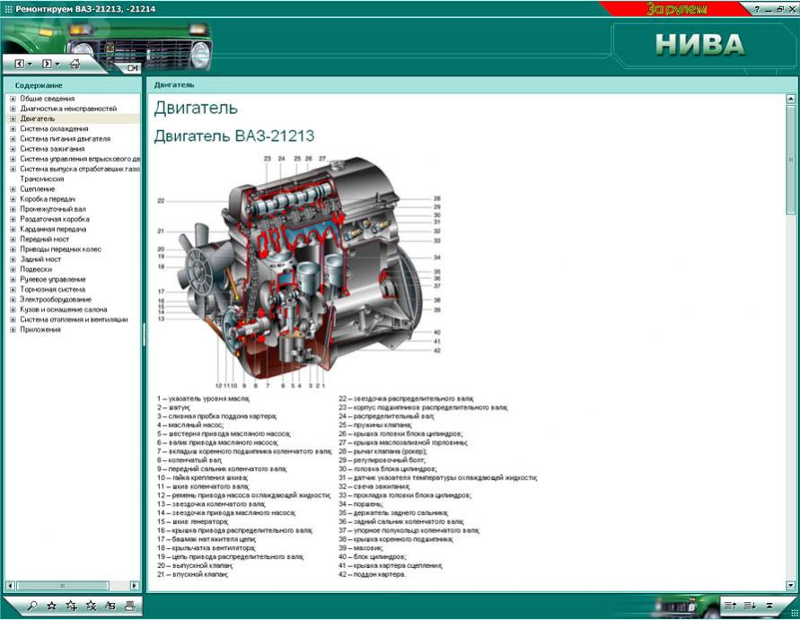Open the Приводы передних колес topic
Screen dimensions: 800x620
pyautogui.click(x=61, y=249)
